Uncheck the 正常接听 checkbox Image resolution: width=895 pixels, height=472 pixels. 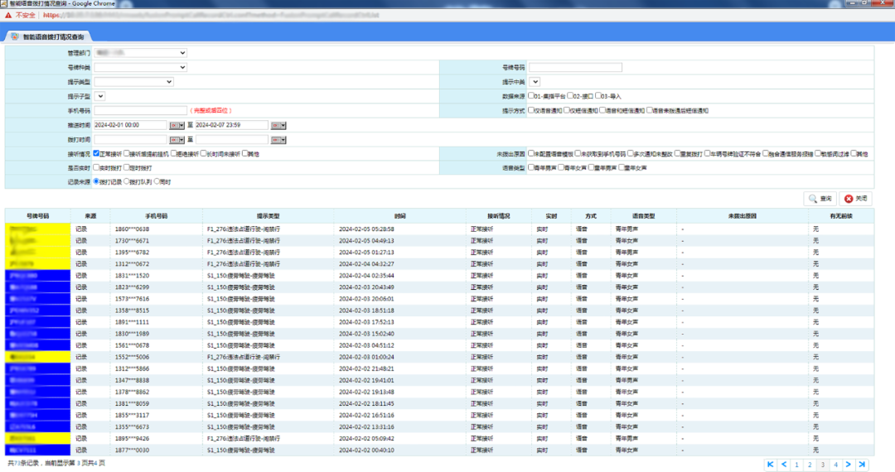[97, 154]
